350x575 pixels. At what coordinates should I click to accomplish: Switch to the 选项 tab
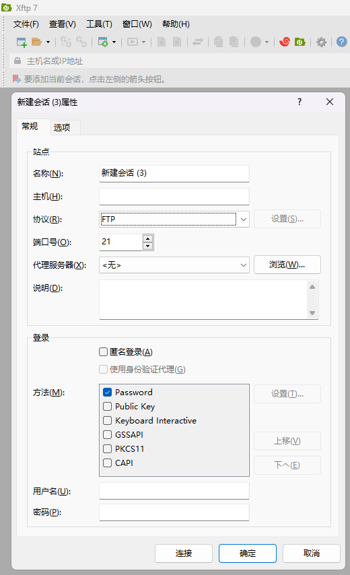(62, 128)
